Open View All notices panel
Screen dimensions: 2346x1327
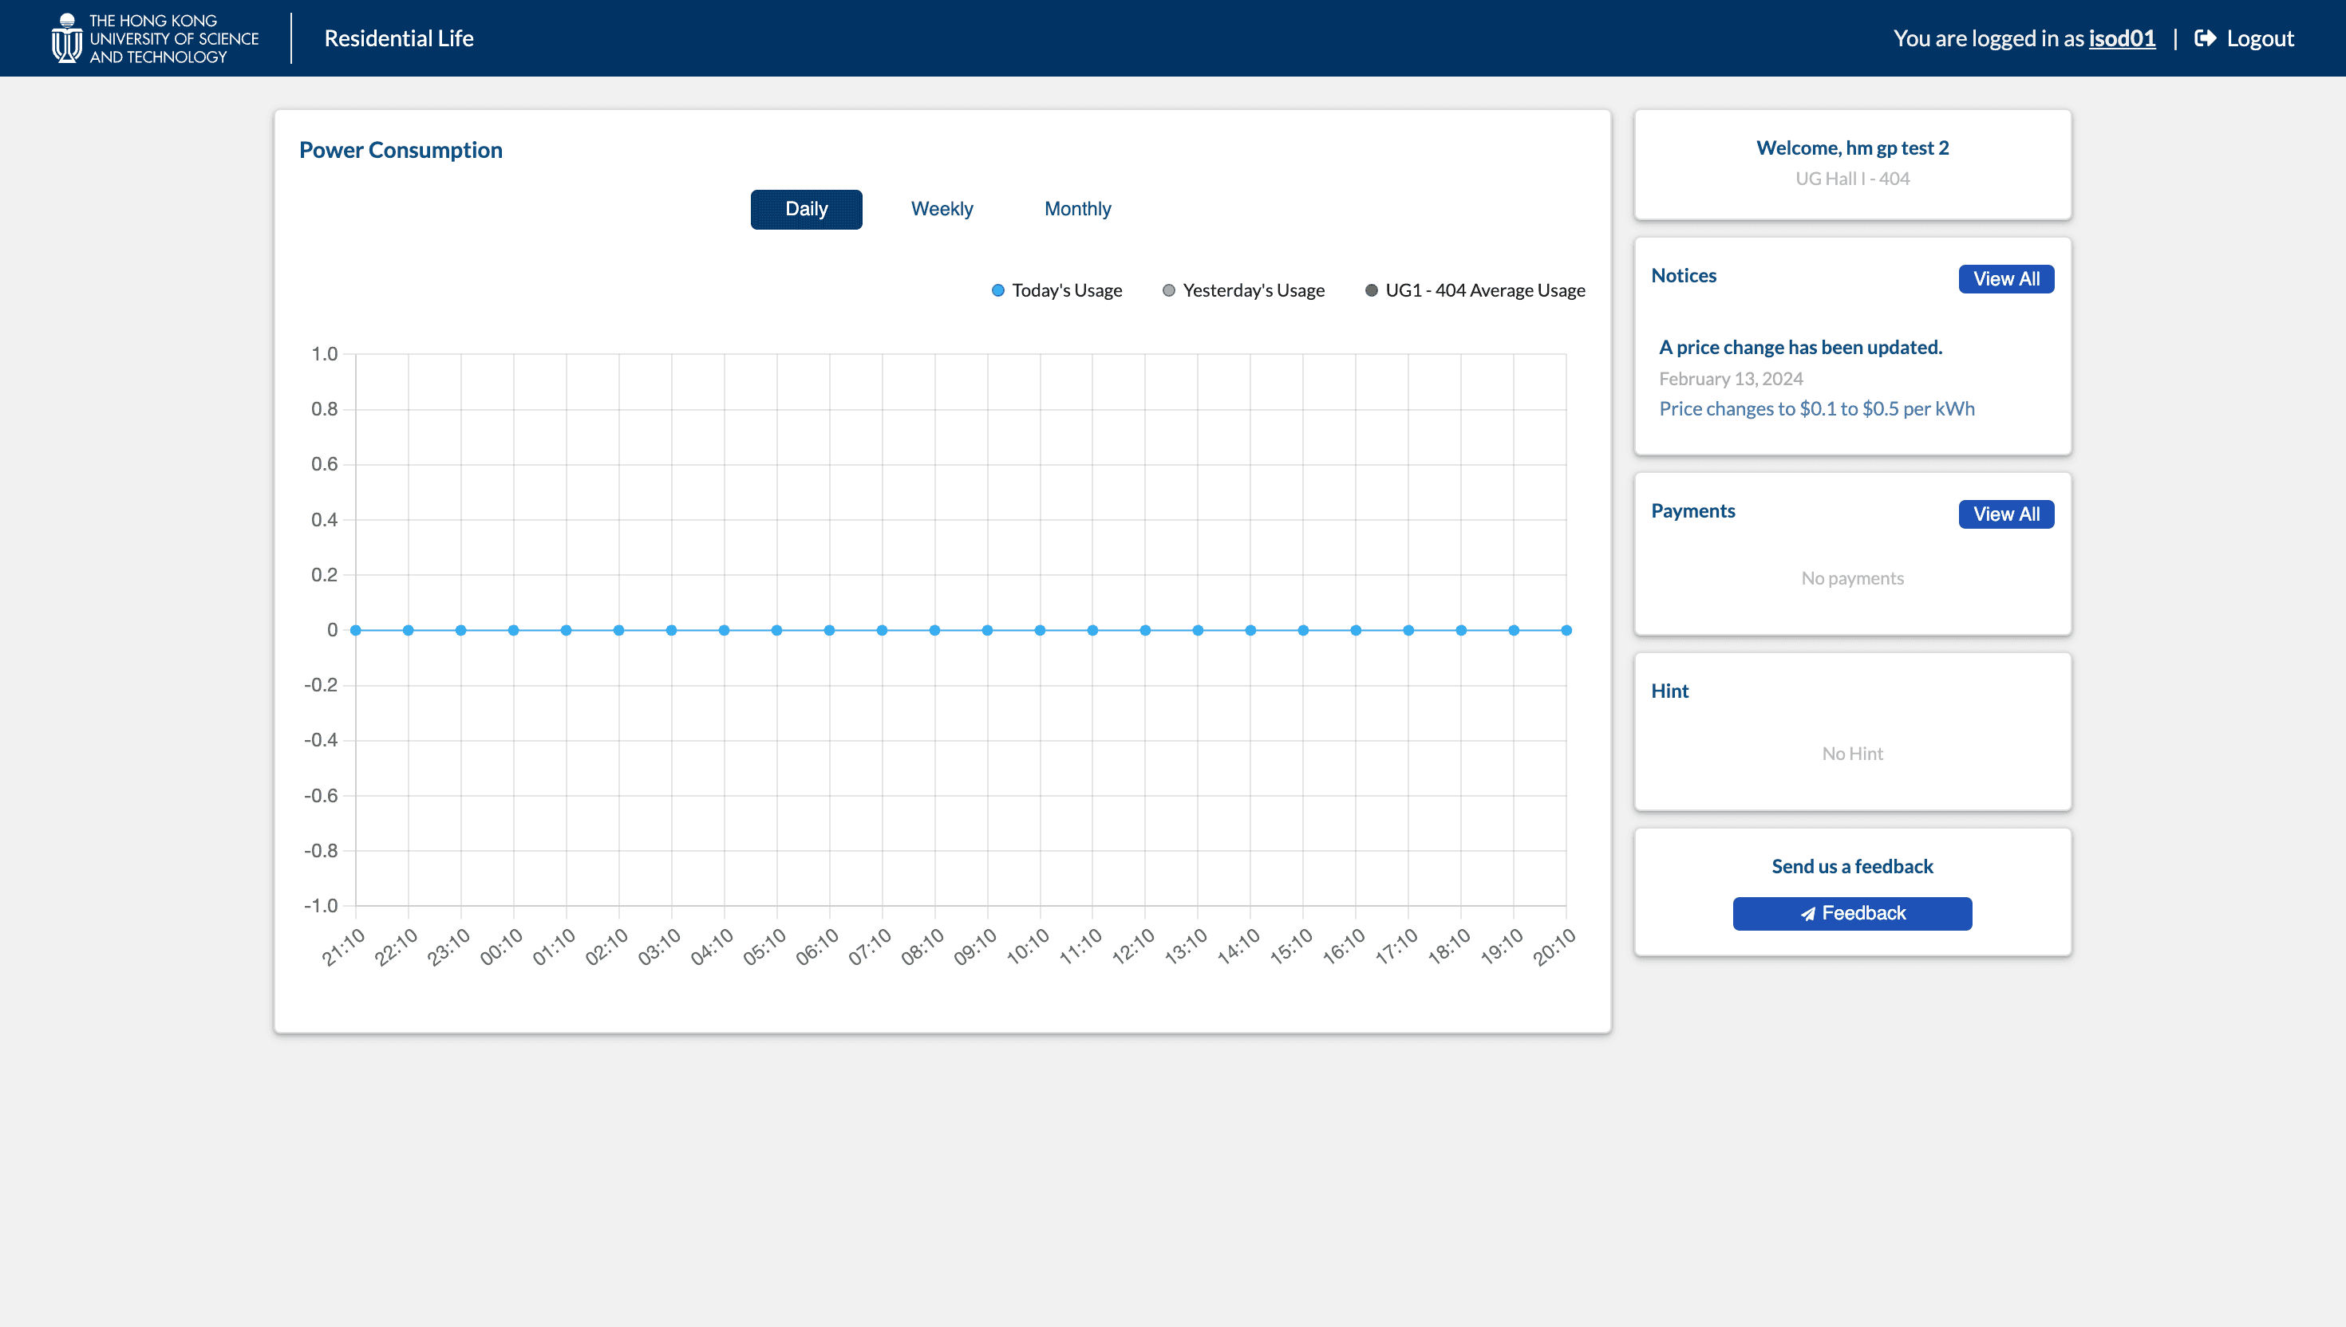tap(2006, 278)
